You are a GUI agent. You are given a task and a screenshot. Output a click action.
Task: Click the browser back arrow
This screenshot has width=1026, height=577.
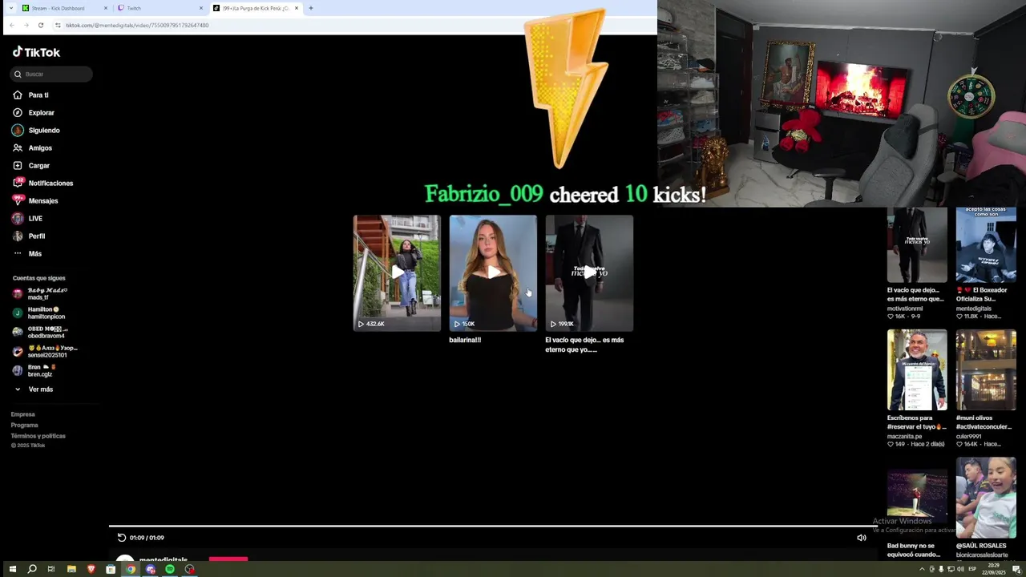tap(11, 25)
